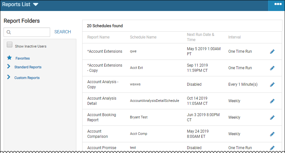Click the Favorites star icon
Screen dimensions: 285x153
point(9,58)
